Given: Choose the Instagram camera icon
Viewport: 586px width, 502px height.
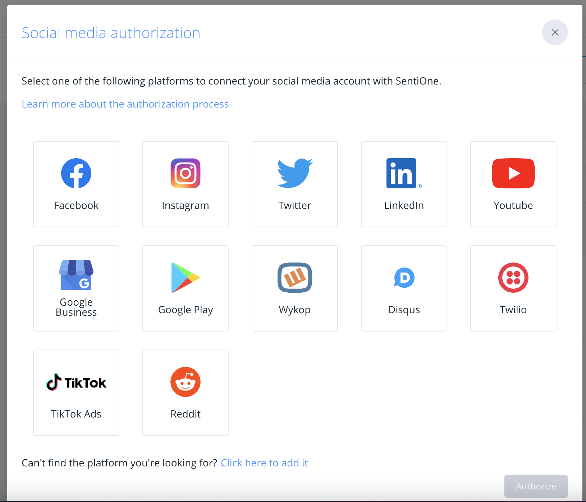Looking at the screenshot, I should (x=186, y=173).
